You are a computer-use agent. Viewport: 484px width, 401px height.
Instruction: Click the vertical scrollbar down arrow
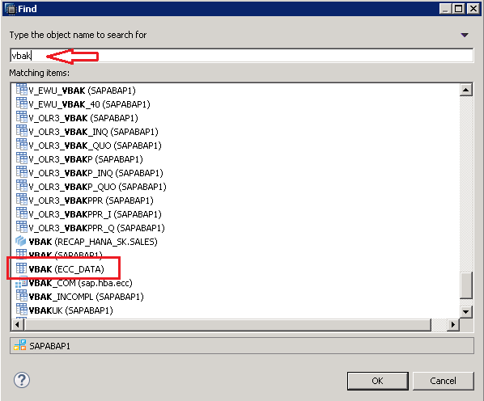pyautogui.click(x=465, y=312)
